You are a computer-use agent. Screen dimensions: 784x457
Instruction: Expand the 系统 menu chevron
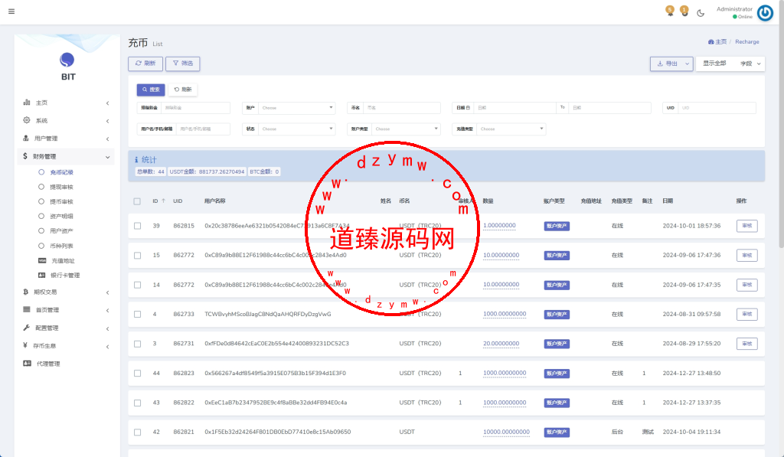pyautogui.click(x=107, y=121)
